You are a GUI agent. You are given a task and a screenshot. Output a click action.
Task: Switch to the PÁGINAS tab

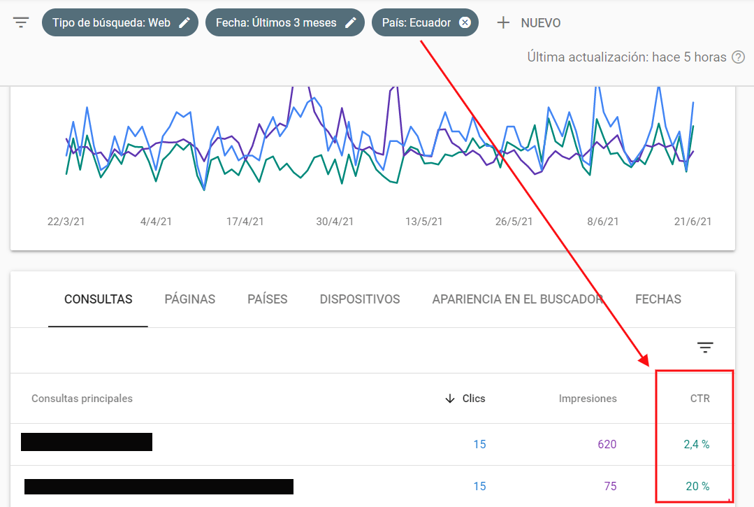(190, 299)
